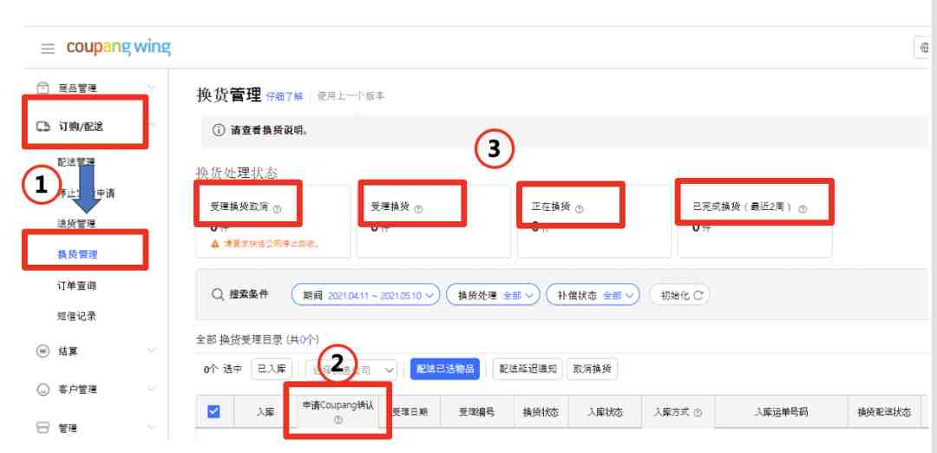Open the 补偿状态 filter dropdown
Viewport: 937px width, 453px height.
click(593, 295)
